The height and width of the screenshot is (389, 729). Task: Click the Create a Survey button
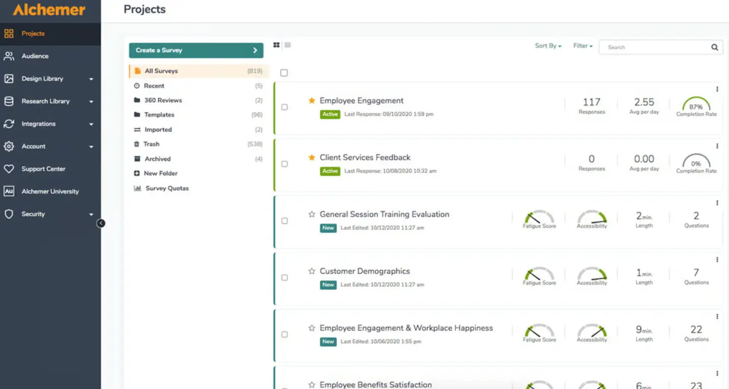(196, 50)
